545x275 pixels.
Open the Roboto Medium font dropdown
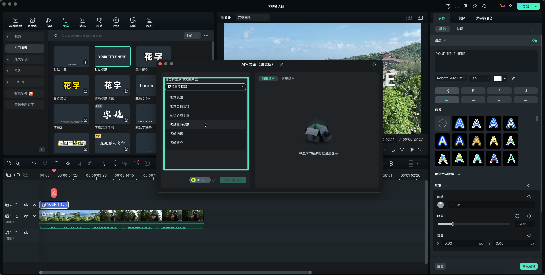[x=451, y=78]
